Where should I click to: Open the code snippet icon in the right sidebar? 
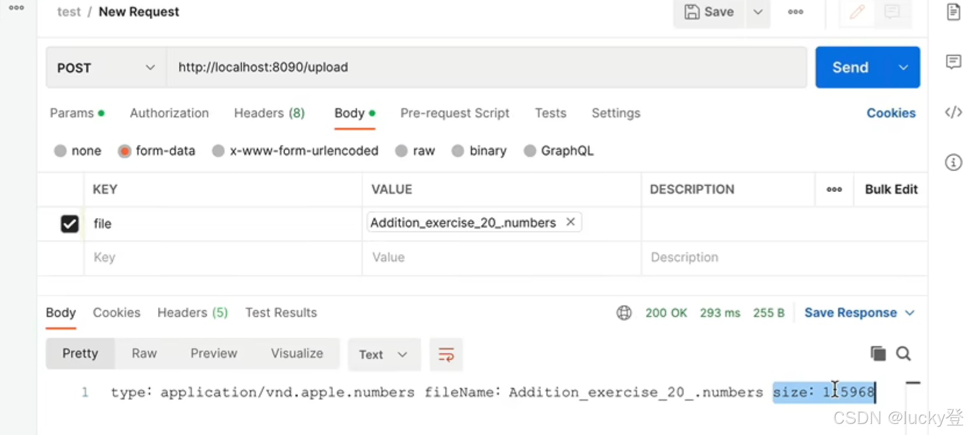tap(953, 112)
